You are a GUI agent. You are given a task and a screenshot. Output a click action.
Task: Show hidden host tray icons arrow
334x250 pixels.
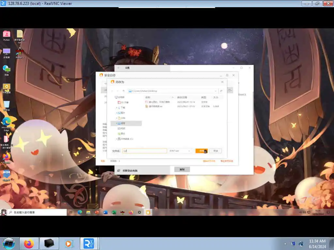pyautogui.click(x=285, y=244)
